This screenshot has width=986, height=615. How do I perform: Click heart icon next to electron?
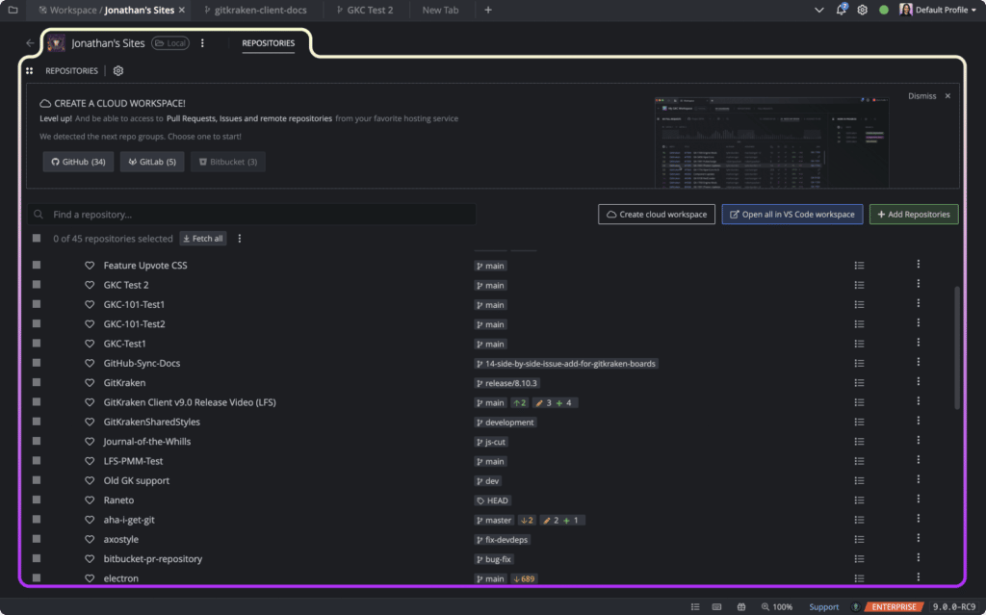point(90,578)
